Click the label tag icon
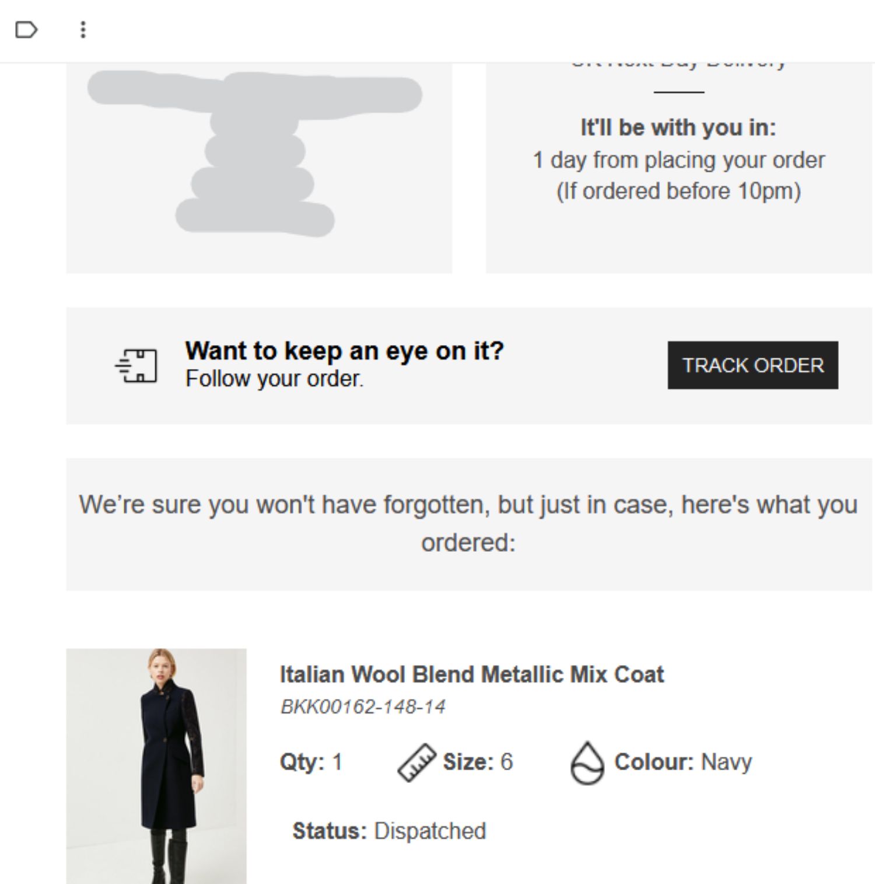This screenshot has height=884, width=875. click(26, 29)
